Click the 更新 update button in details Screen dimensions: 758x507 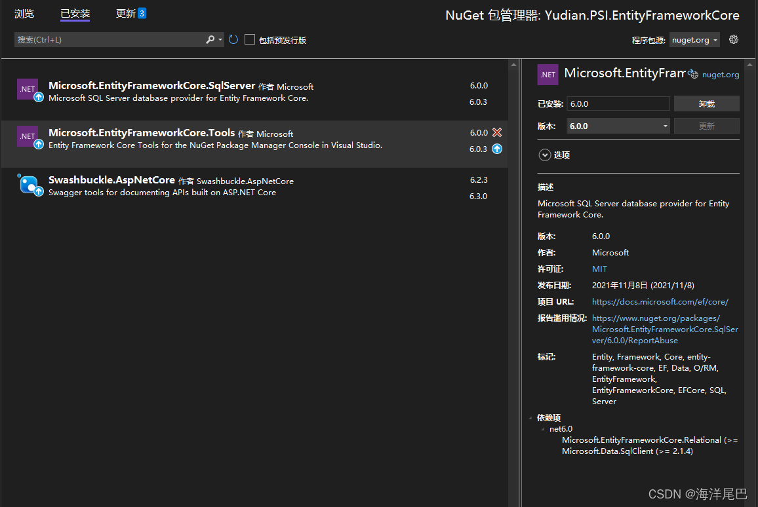[706, 126]
